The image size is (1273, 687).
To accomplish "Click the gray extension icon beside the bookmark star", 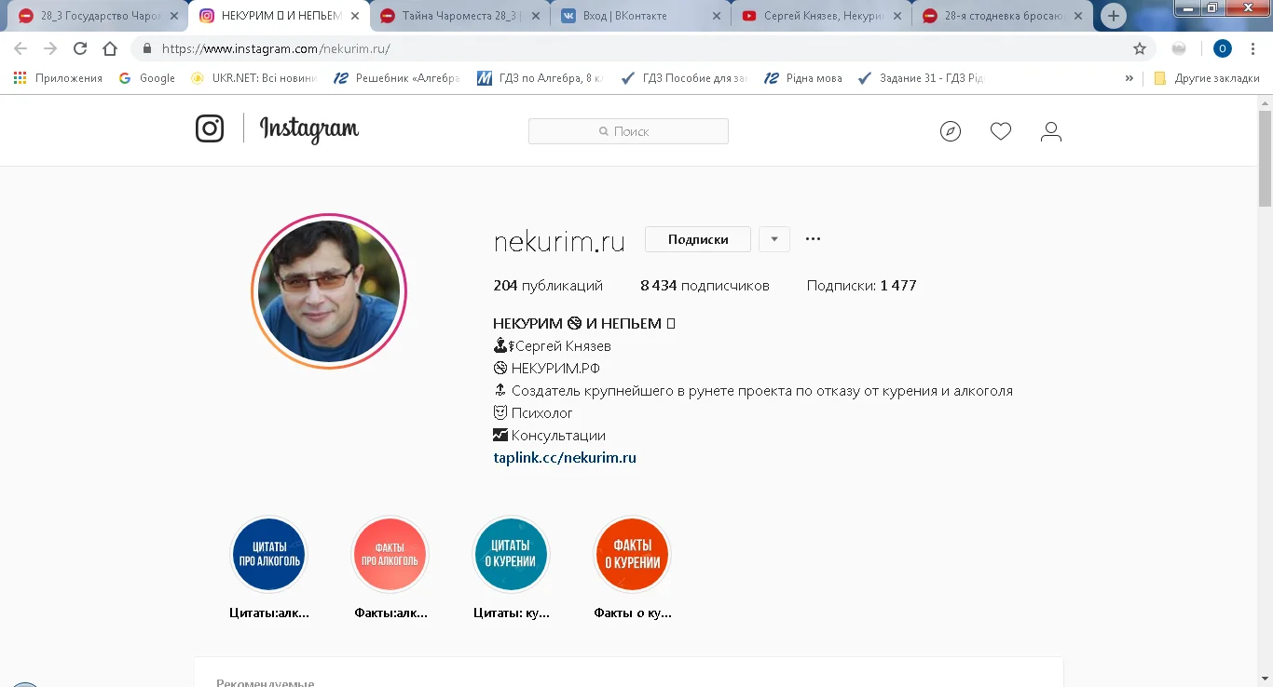I will [x=1179, y=48].
